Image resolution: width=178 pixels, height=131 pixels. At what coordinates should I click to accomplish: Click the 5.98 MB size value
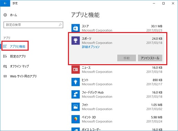pos(157,117)
